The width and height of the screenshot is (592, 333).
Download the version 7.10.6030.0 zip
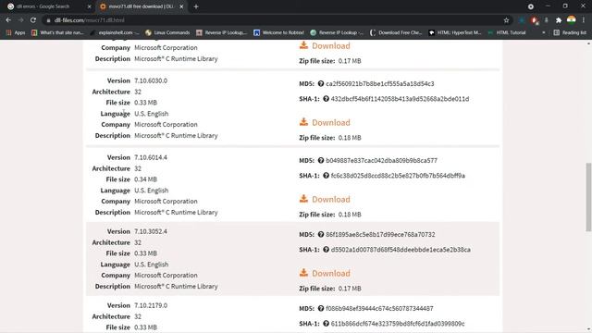(x=325, y=122)
